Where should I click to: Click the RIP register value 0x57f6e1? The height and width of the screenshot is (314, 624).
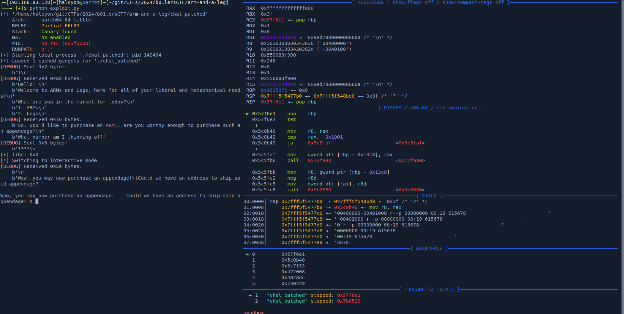[x=272, y=102]
